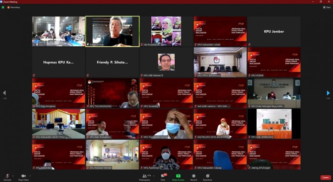This screenshot has width=333, height=182.
Task: Start recording with the Record button
Action: [x=193, y=177]
